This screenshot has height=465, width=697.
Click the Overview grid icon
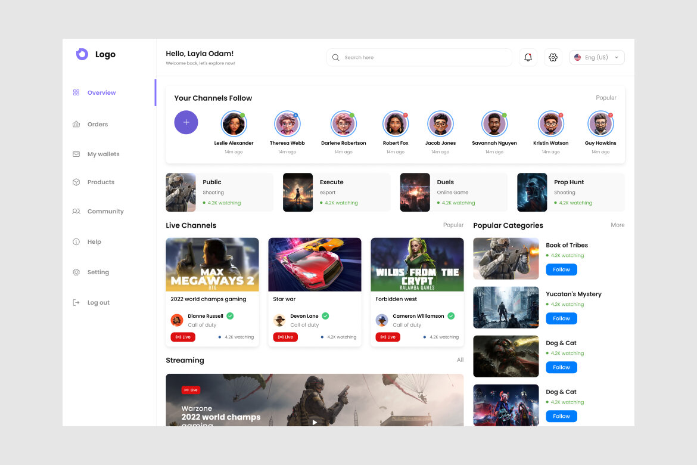pos(76,92)
